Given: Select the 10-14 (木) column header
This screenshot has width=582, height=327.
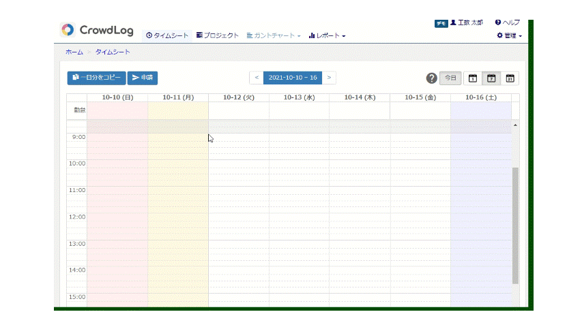Looking at the screenshot, I should pyautogui.click(x=360, y=97).
